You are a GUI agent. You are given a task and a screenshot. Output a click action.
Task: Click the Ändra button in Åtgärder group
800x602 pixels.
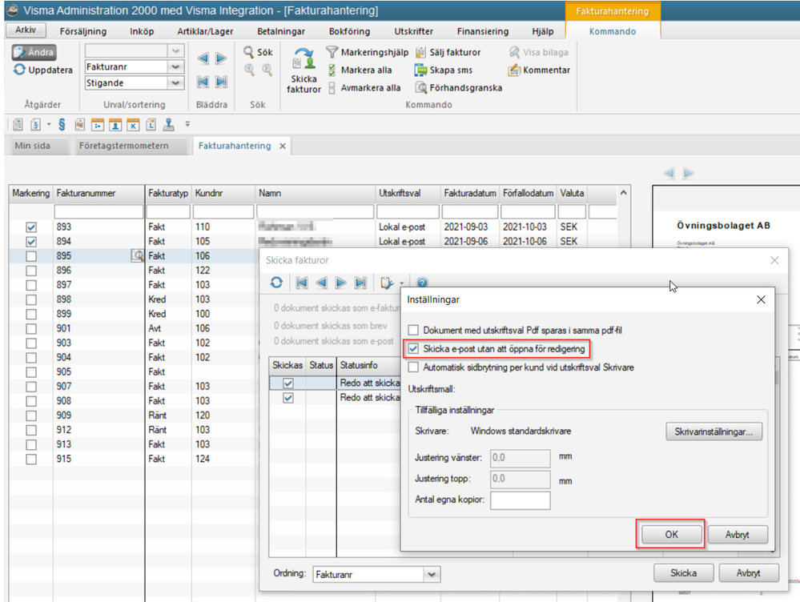pos(34,52)
